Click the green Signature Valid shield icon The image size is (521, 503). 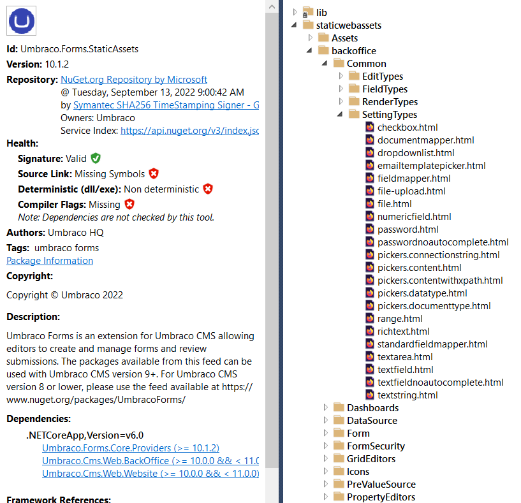pyautogui.click(x=96, y=158)
